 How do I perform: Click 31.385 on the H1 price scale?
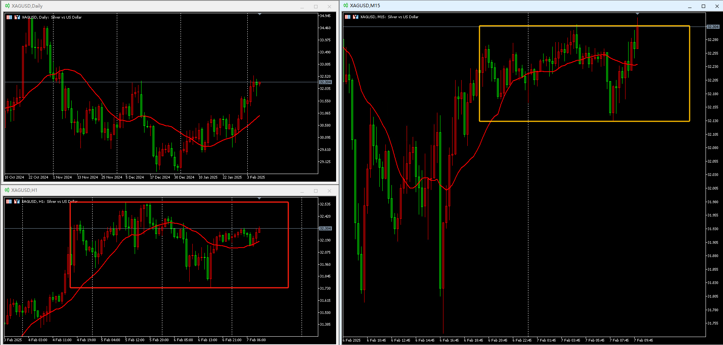[325, 325]
